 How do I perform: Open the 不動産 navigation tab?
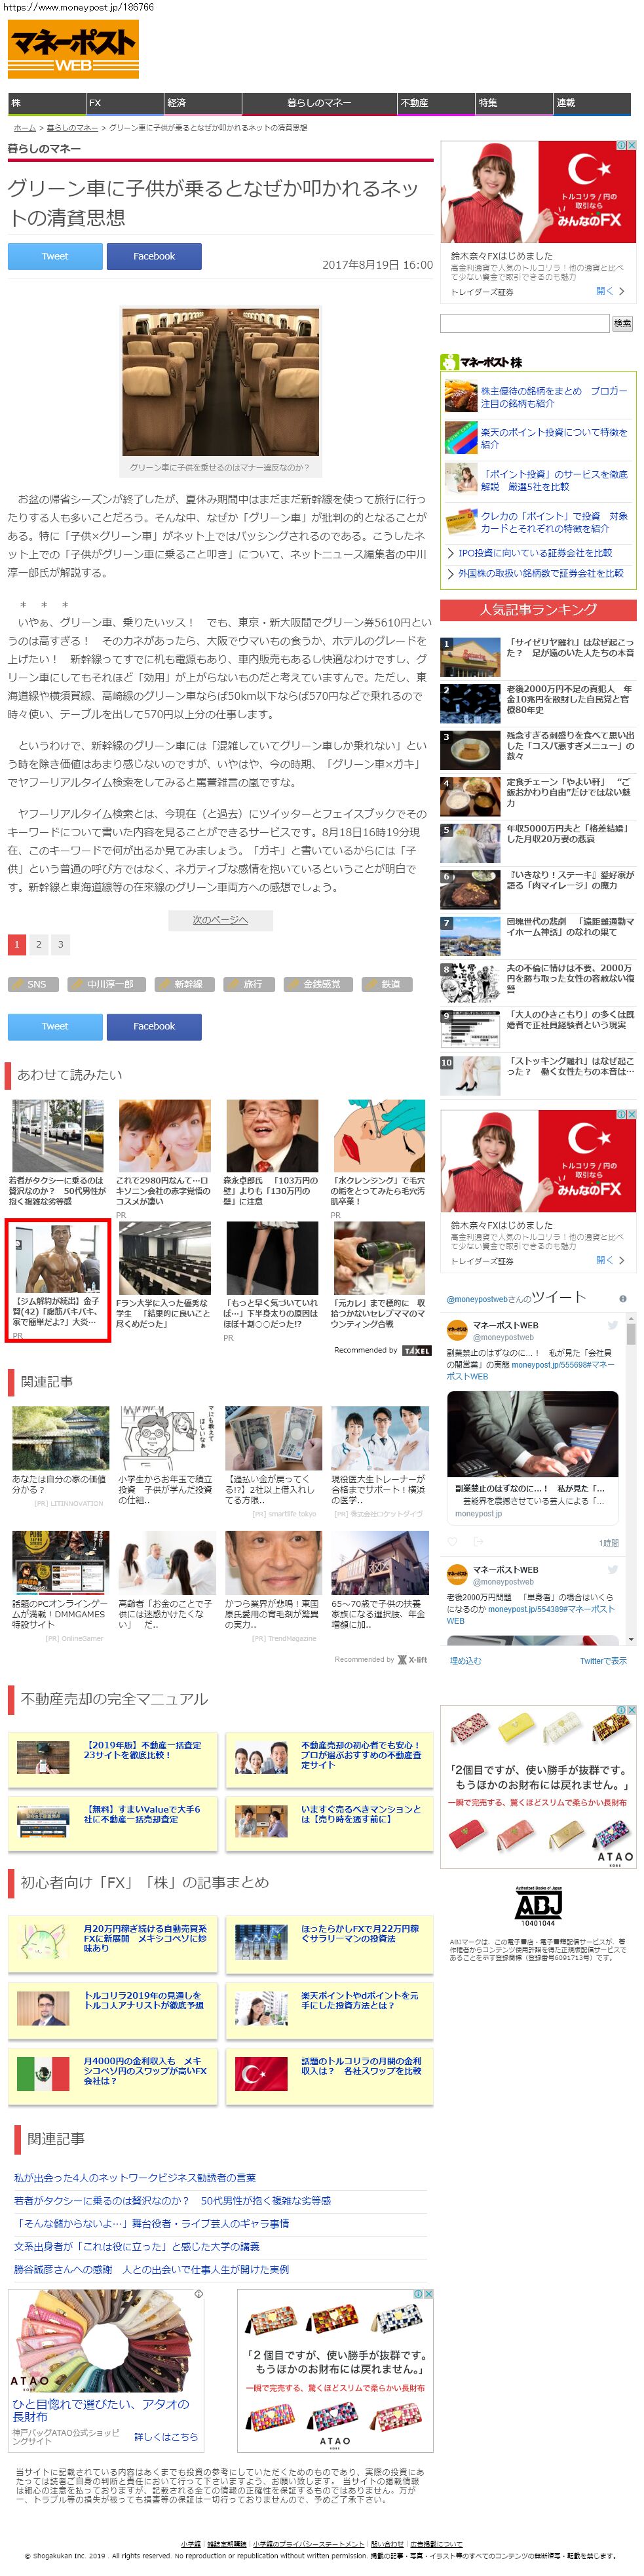click(x=436, y=103)
